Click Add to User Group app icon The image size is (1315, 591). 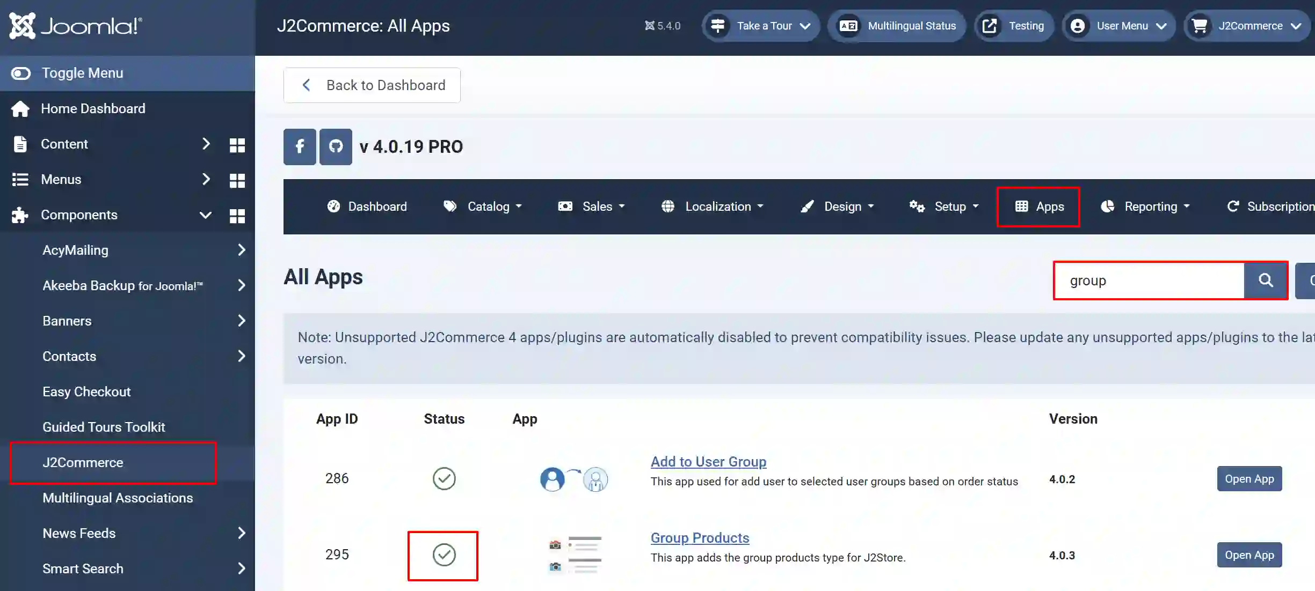pyautogui.click(x=574, y=479)
